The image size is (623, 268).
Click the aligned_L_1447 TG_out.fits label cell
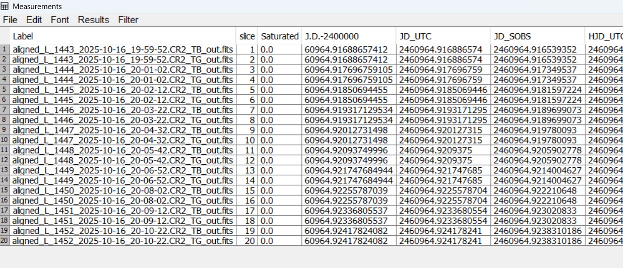click(x=122, y=140)
